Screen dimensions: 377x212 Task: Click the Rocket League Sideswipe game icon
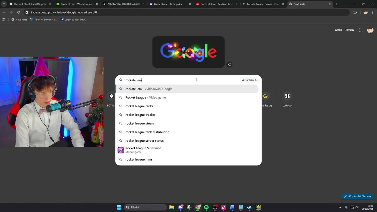click(121, 150)
